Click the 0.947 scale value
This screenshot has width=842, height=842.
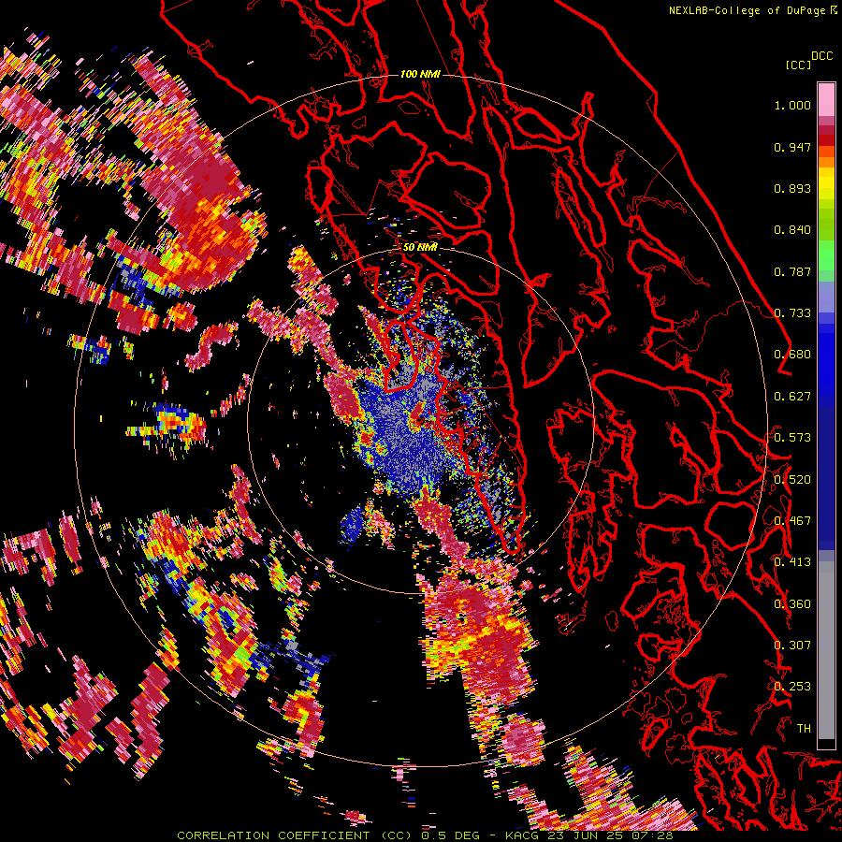[792, 147]
